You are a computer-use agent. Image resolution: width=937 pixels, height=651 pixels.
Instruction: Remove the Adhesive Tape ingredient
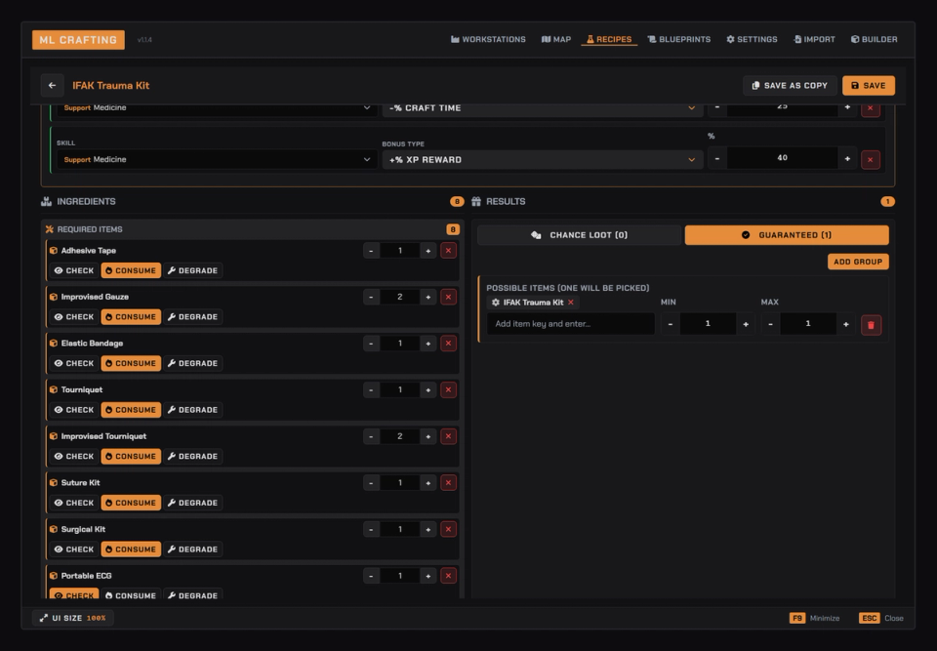click(448, 251)
